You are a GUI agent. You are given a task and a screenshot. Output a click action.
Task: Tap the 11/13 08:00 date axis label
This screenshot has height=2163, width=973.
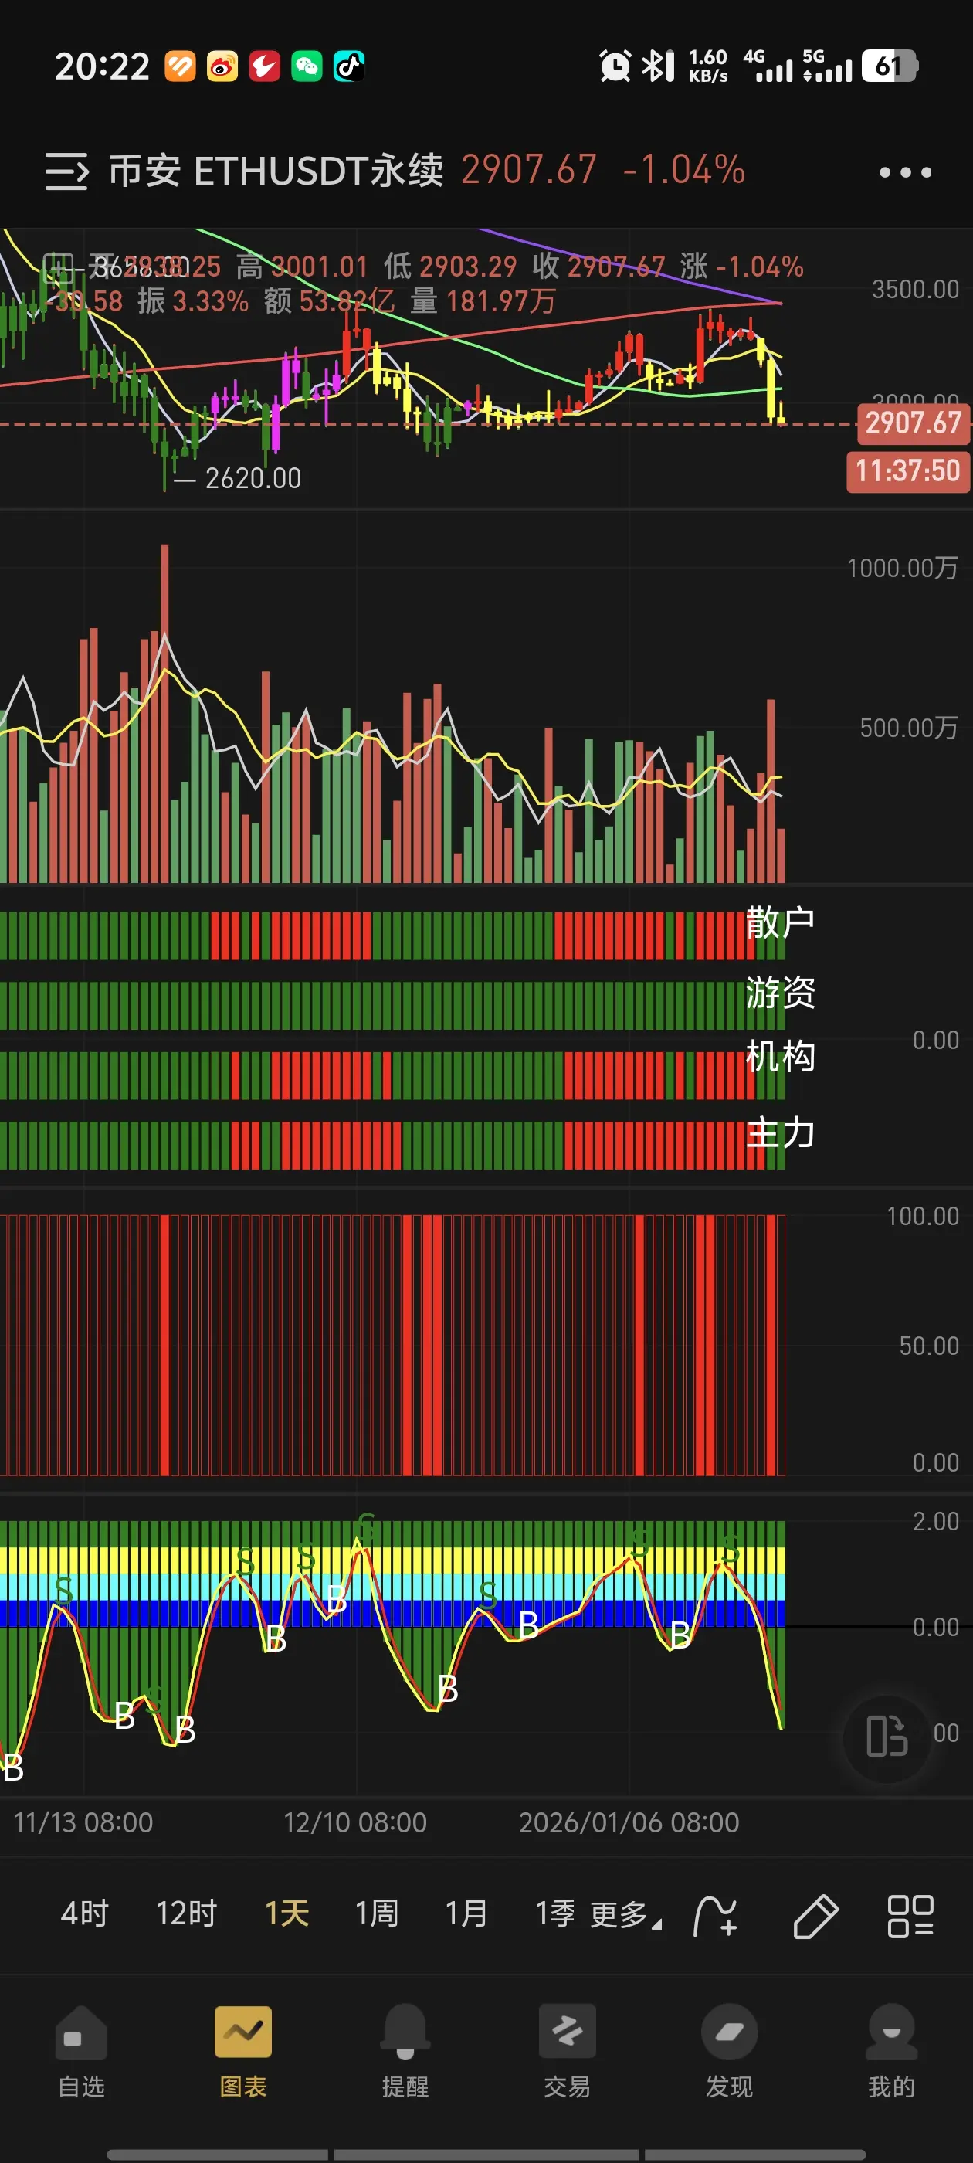pyautogui.click(x=83, y=1823)
